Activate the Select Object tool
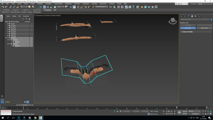This screenshot has height=120, width=213. tap(30, 7)
